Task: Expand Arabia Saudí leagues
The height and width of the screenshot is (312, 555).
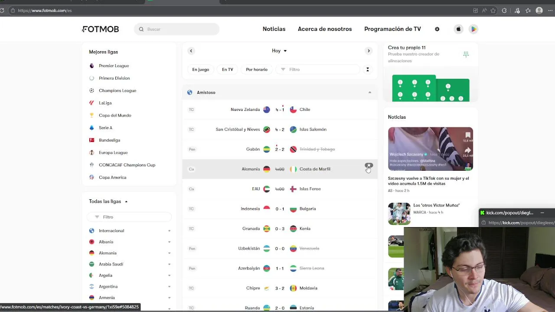Action: coord(169,264)
